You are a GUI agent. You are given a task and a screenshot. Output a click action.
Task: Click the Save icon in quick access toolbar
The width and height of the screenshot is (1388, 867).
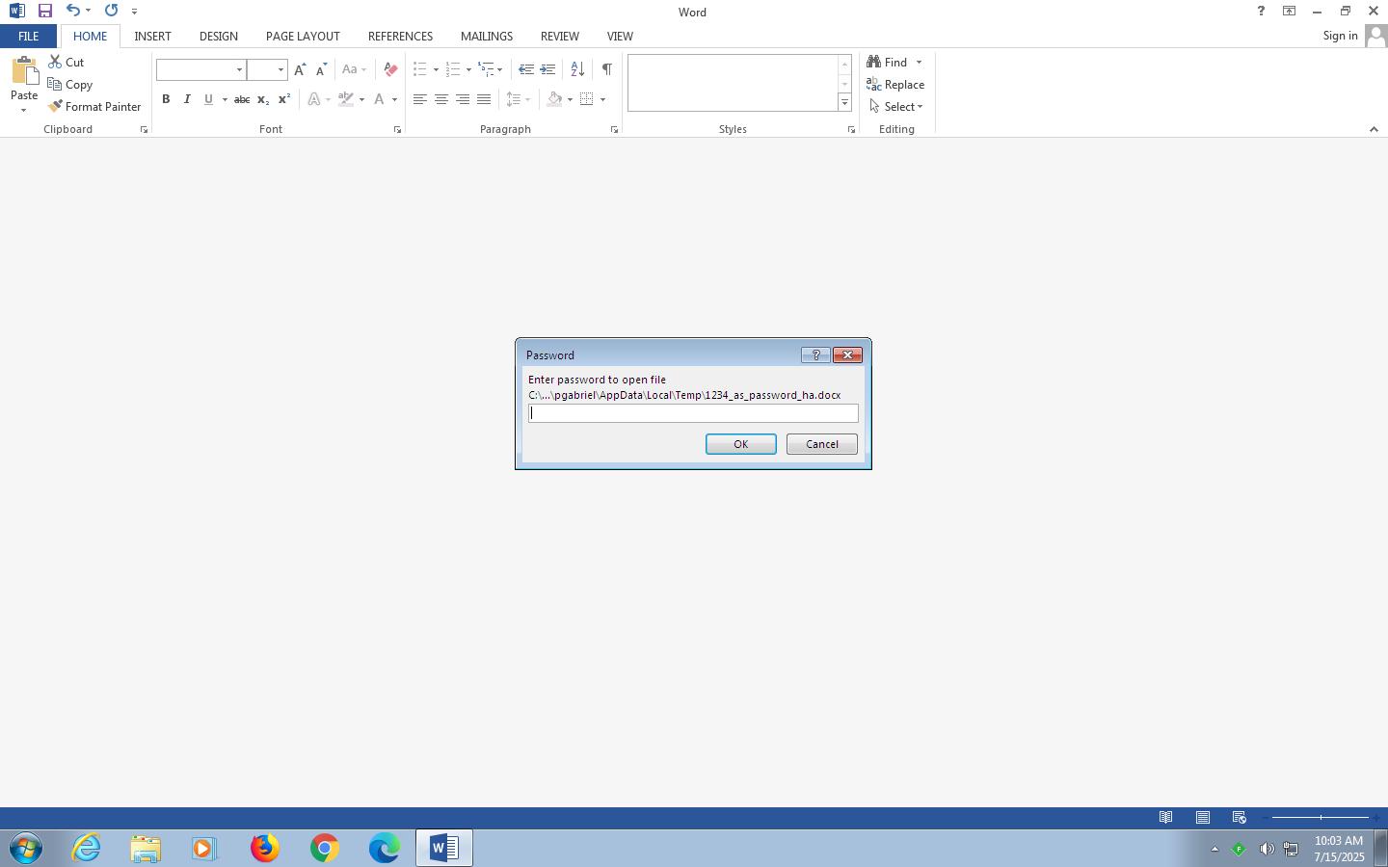pos(44,11)
